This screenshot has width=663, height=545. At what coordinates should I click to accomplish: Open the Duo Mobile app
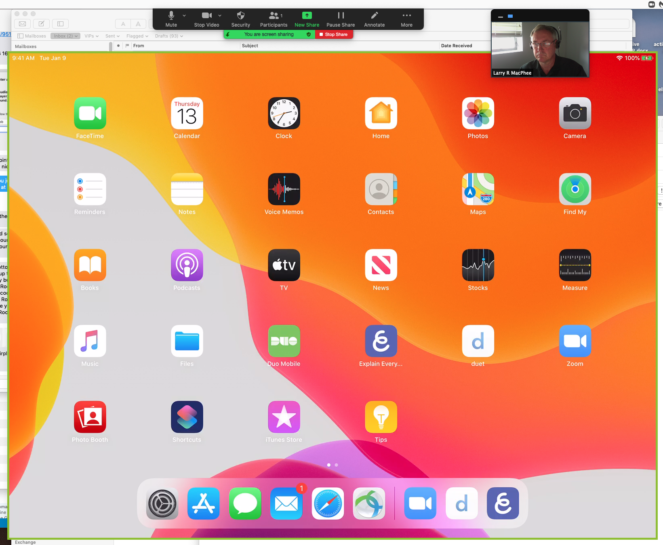pyautogui.click(x=284, y=341)
